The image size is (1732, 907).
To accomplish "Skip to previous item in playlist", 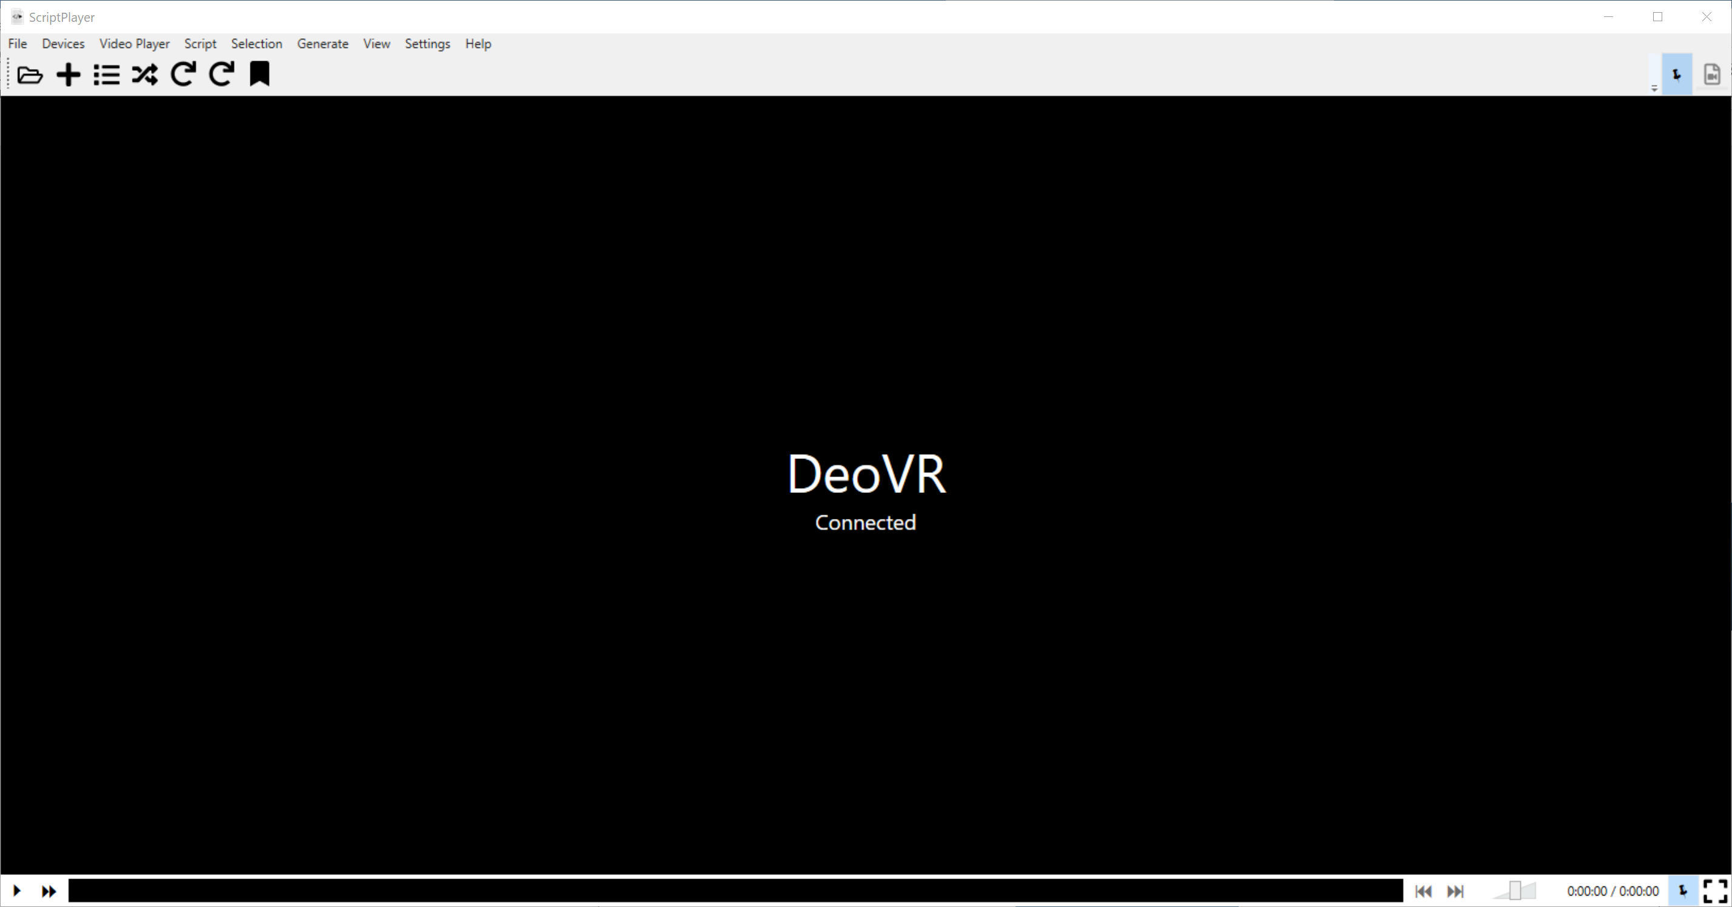I will [x=1423, y=891].
